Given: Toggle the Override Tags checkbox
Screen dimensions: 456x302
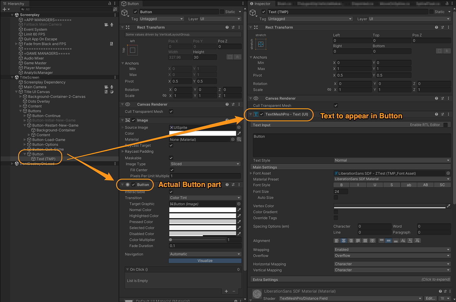Looking at the screenshot, I should [336, 218].
